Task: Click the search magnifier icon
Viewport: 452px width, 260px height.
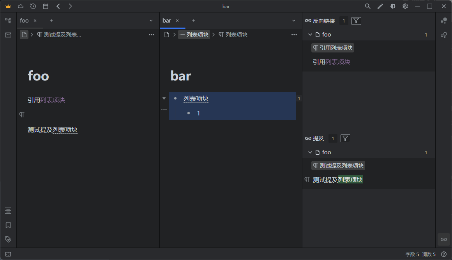Action: pos(367,6)
